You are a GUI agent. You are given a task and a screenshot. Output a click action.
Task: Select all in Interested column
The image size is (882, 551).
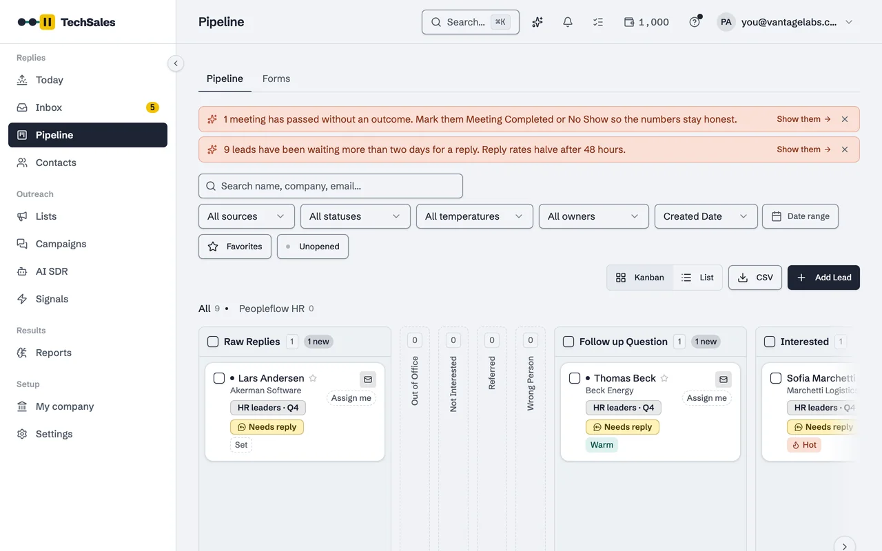770,342
